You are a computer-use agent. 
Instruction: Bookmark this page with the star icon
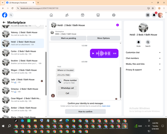(x=153, y=8)
